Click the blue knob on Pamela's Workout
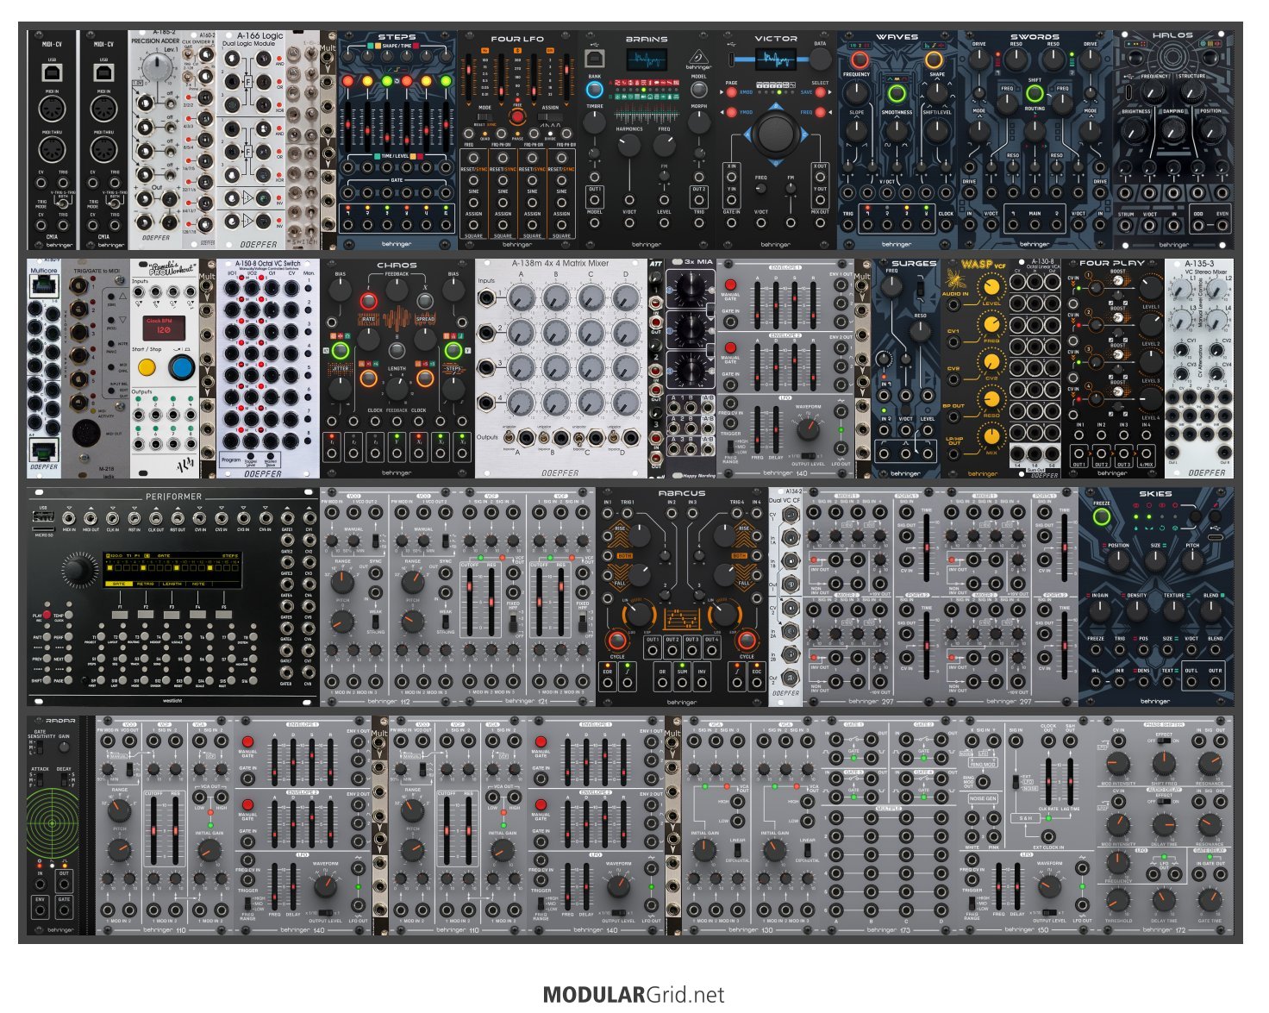The width and height of the screenshot is (1269, 1013). tap(181, 367)
